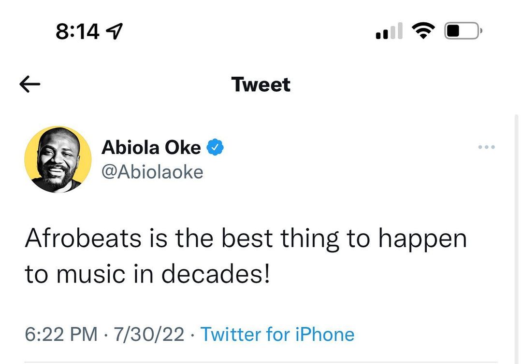
Task: Click the Wi-Fi status icon
Action: click(423, 31)
